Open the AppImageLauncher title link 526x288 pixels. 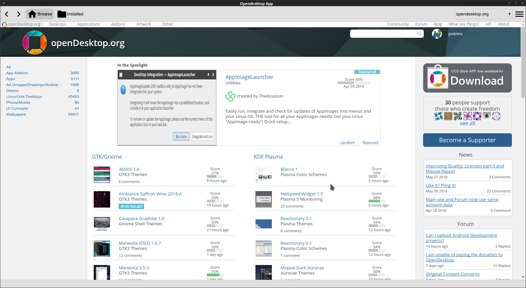[249, 77]
